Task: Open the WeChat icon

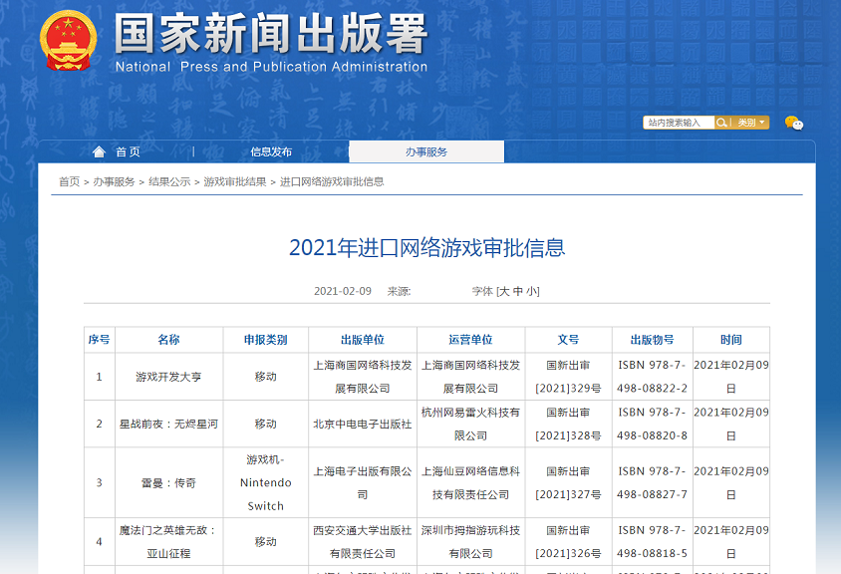Action: (x=793, y=123)
